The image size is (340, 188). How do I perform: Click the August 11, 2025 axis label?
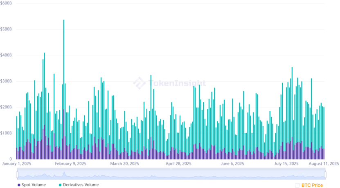(x=324, y=164)
